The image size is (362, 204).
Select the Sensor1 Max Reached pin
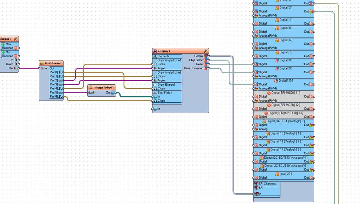click(x=19, y=48)
